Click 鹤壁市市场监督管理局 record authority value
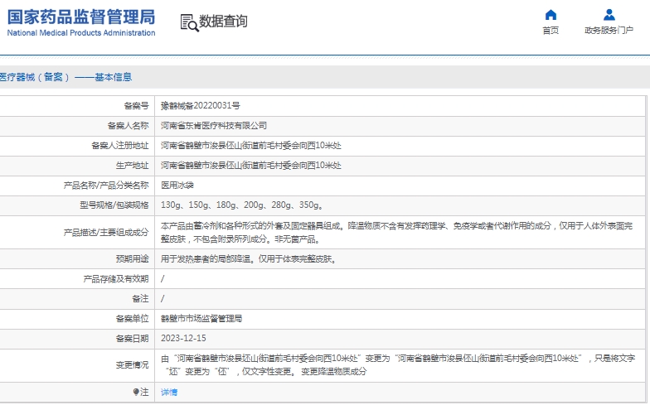The height and width of the screenshot is (405, 650). 201,318
